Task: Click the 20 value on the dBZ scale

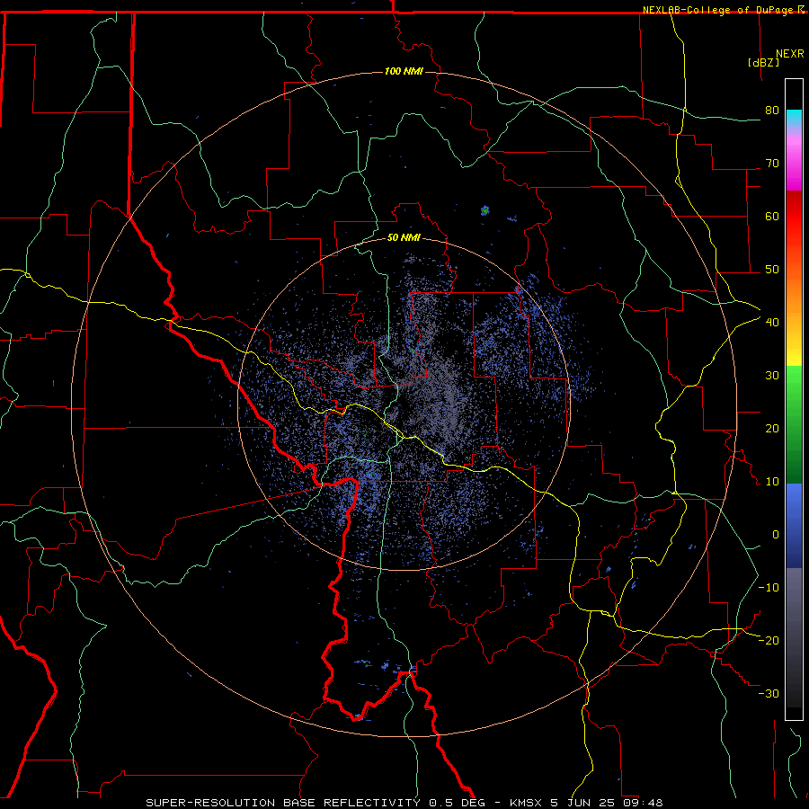Action: click(772, 429)
